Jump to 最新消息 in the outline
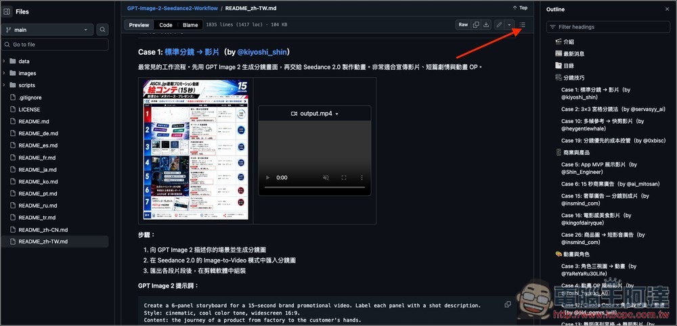The height and width of the screenshot is (326, 677). (569, 54)
